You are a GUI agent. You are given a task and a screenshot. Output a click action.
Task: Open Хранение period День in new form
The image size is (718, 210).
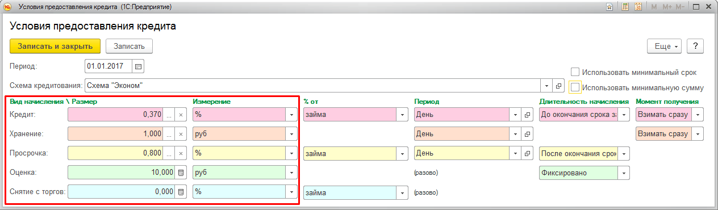[x=527, y=134]
